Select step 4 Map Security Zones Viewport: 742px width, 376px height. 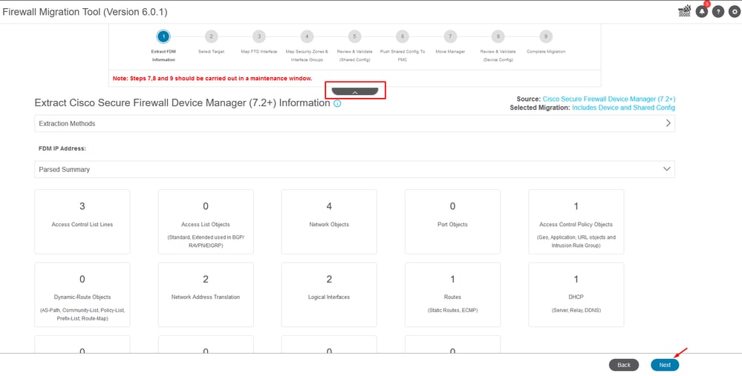[307, 36]
